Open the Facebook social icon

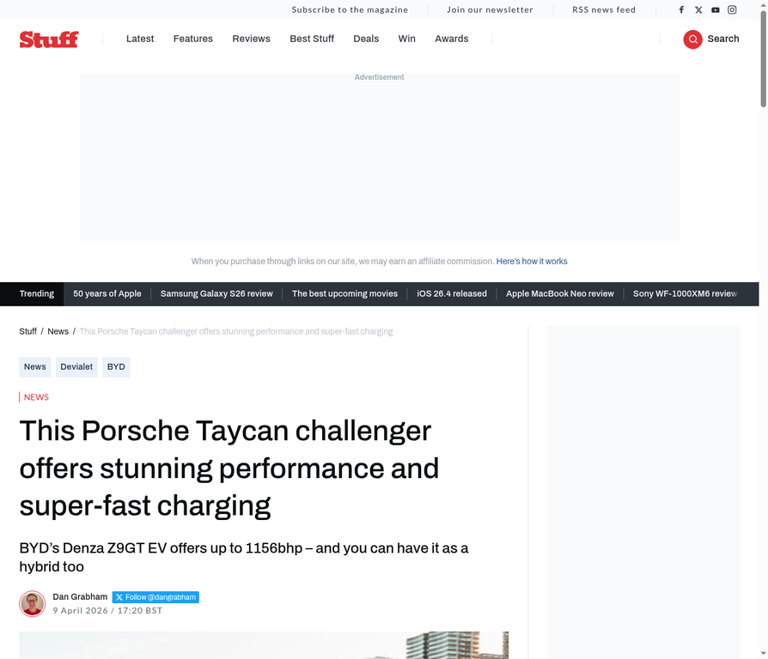[681, 9]
